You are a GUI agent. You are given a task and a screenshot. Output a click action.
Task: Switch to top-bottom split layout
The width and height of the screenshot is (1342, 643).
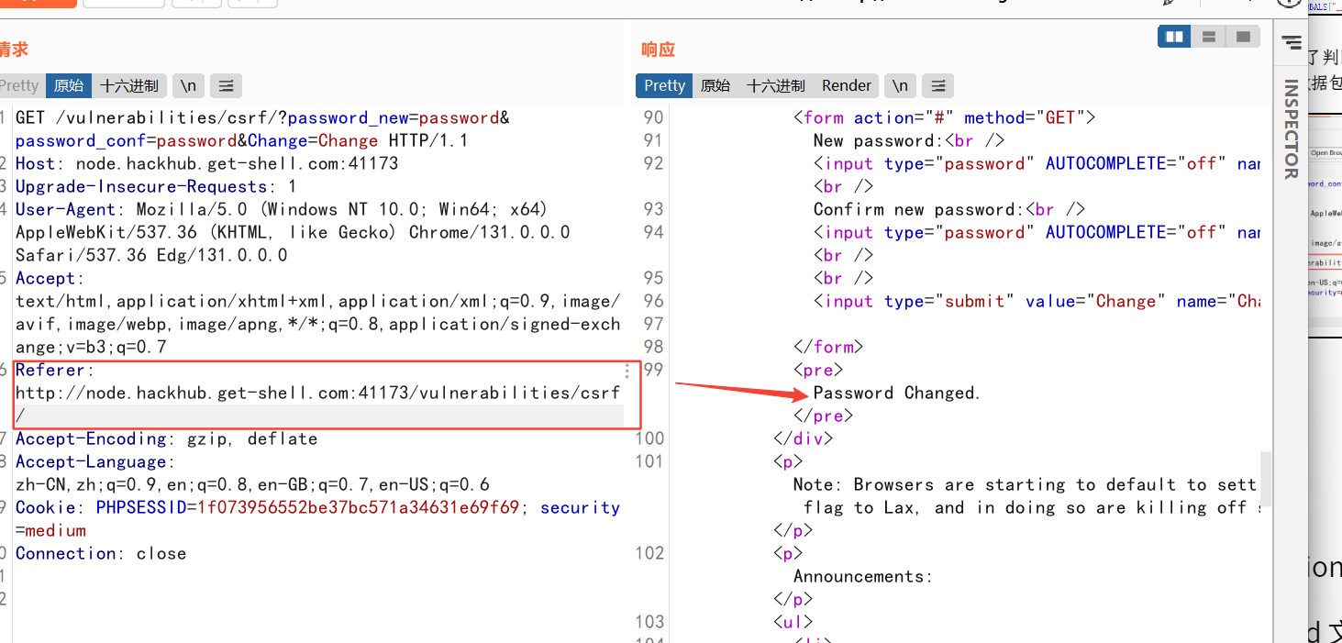tap(1209, 37)
